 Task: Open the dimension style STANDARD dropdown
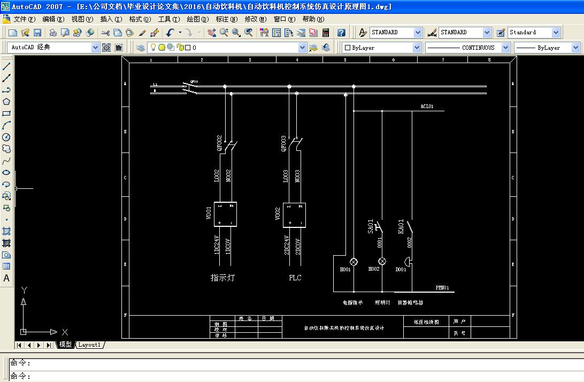487,33
